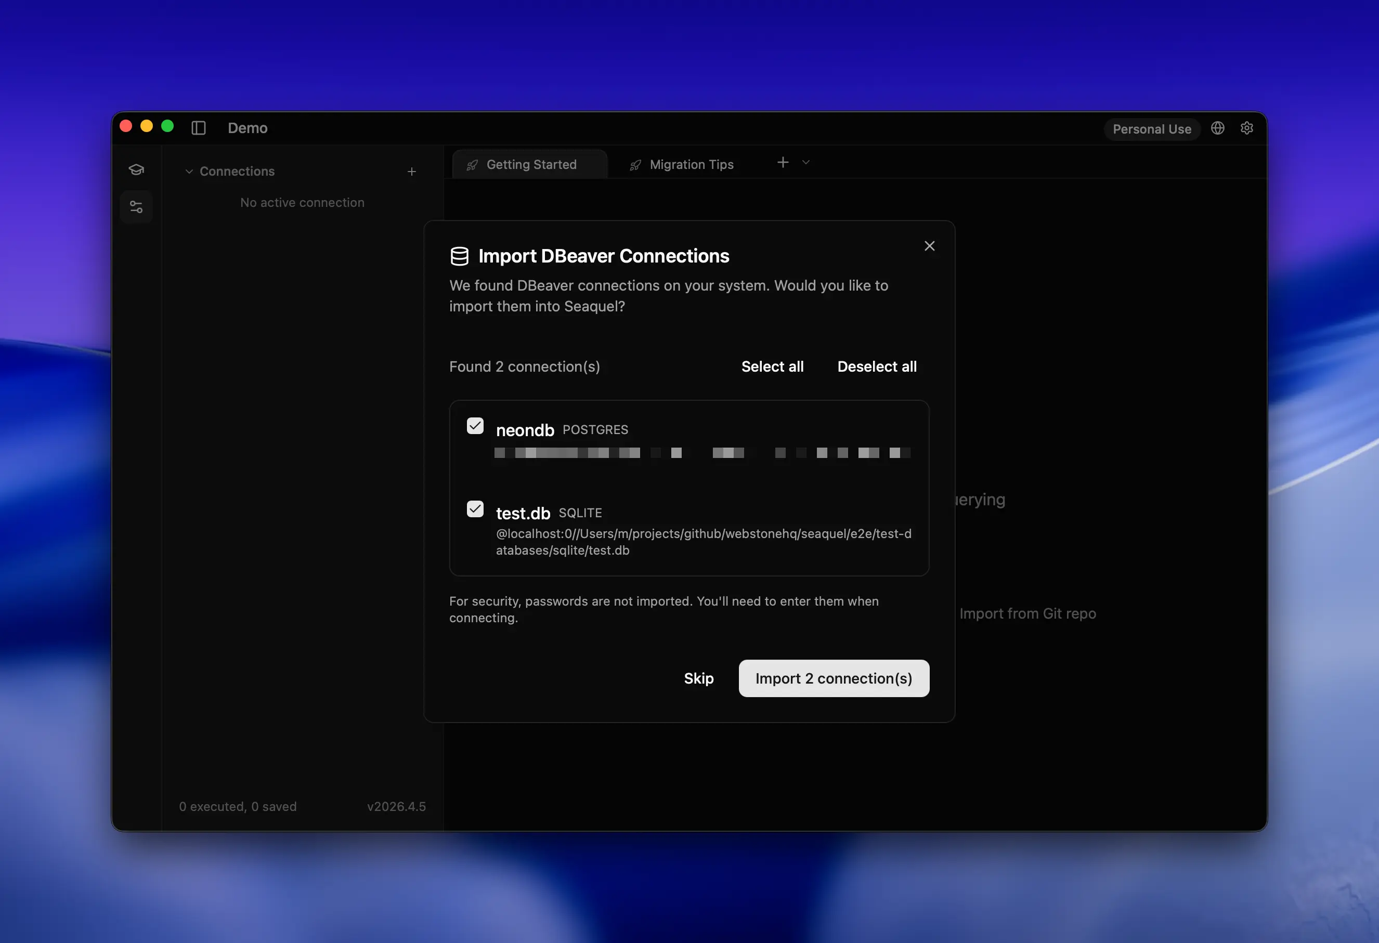
Task: Click the database icon in dialog title
Action: coord(459,256)
